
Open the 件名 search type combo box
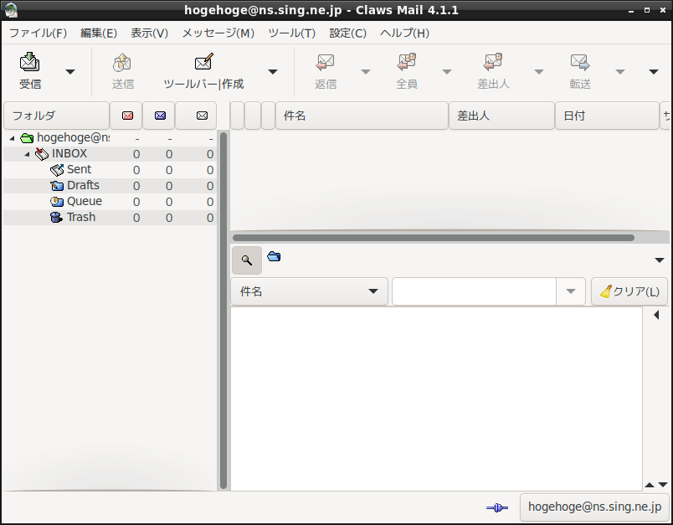tap(309, 291)
